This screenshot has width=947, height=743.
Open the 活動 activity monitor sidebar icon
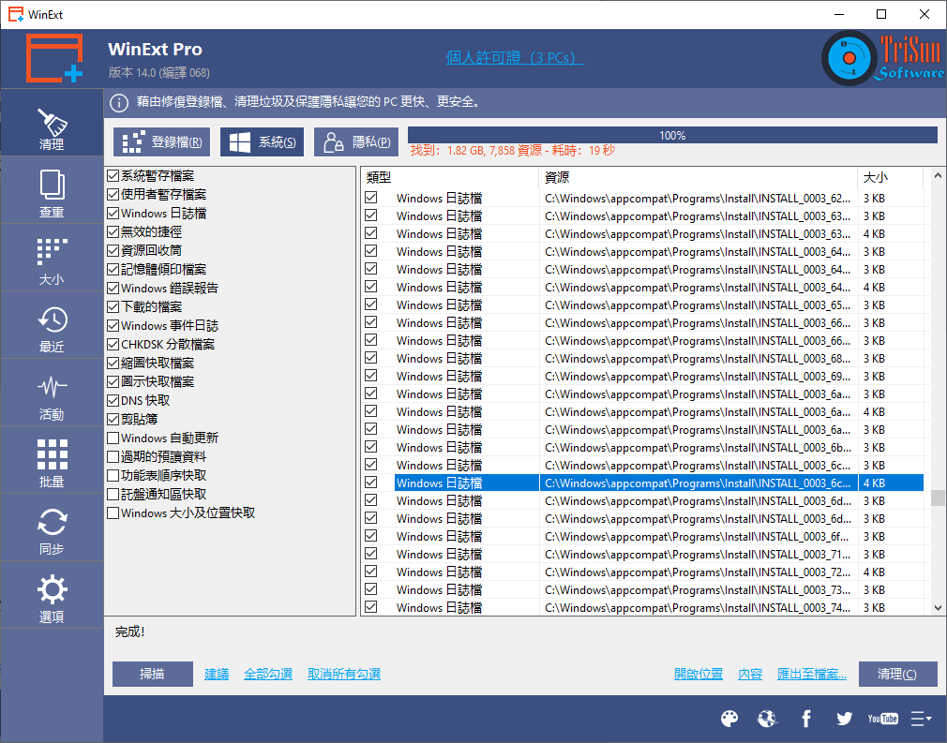tap(52, 394)
